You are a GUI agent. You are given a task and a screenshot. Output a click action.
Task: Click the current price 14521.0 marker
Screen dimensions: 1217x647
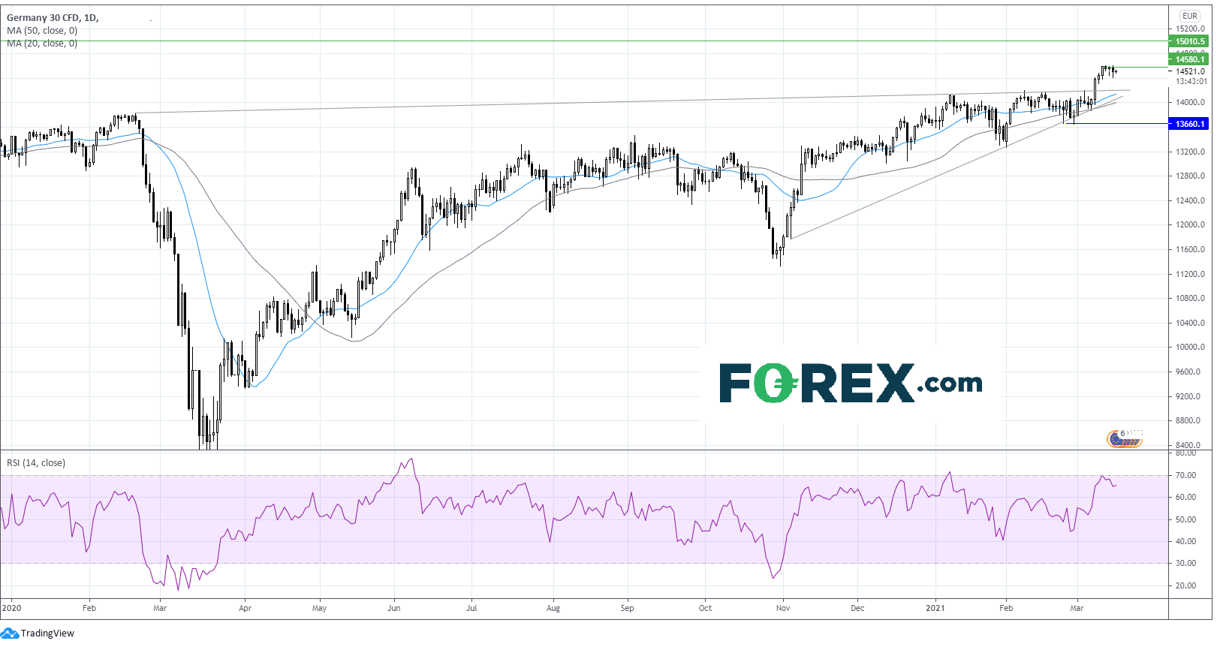coord(1190,71)
